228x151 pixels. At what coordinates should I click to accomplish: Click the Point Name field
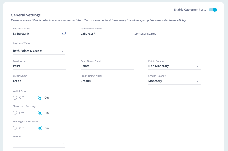point(39,66)
